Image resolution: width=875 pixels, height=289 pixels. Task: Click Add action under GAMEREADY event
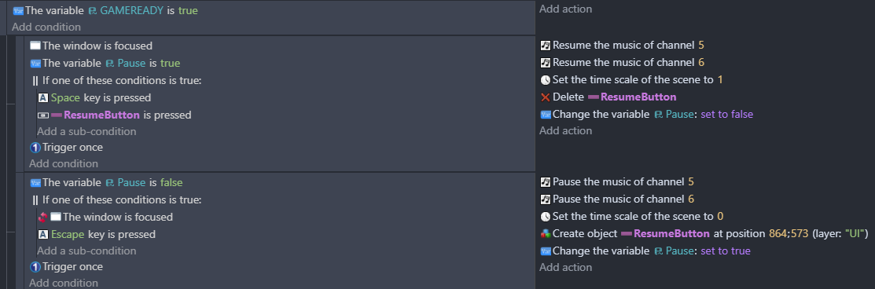pyautogui.click(x=565, y=9)
